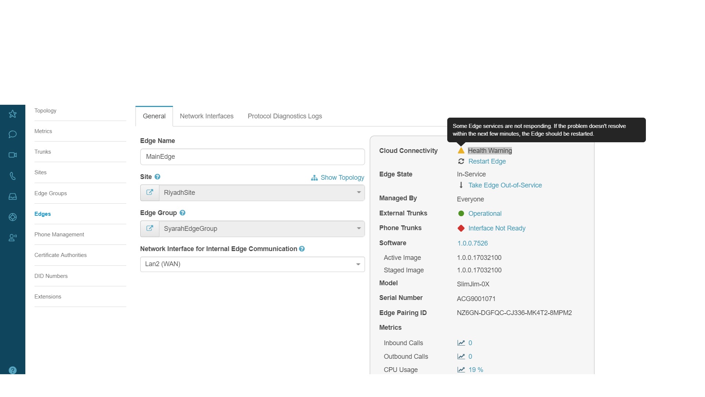
Task: Open the Protocol Diagnostics Logs tab
Action: point(285,116)
